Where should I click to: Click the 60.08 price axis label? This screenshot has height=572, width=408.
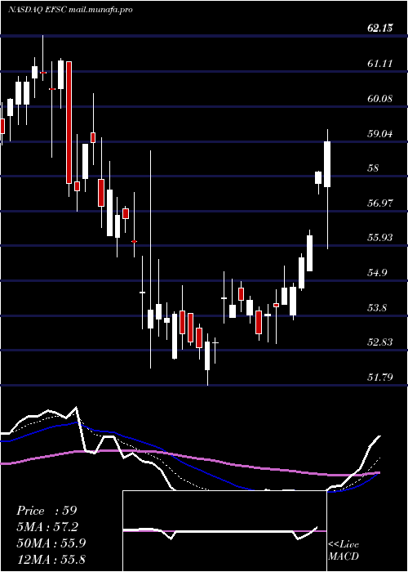click(x=380, y=99)
